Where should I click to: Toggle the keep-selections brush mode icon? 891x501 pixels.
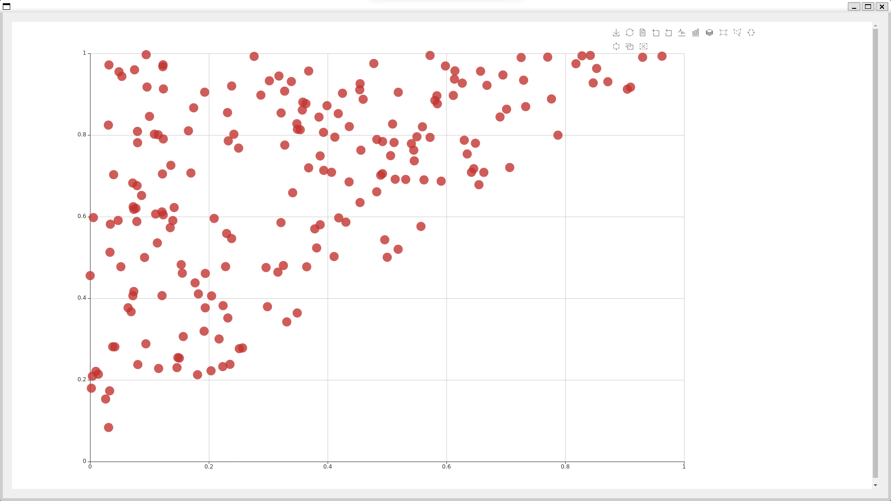629,46
